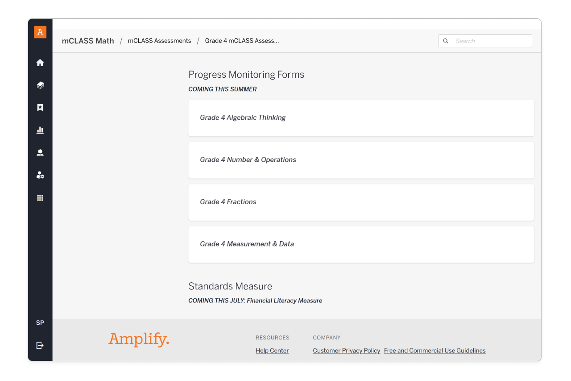This screenshot has height=381, width=571.
Task: Open the stacked books programs icon
Action: point(40,85)
